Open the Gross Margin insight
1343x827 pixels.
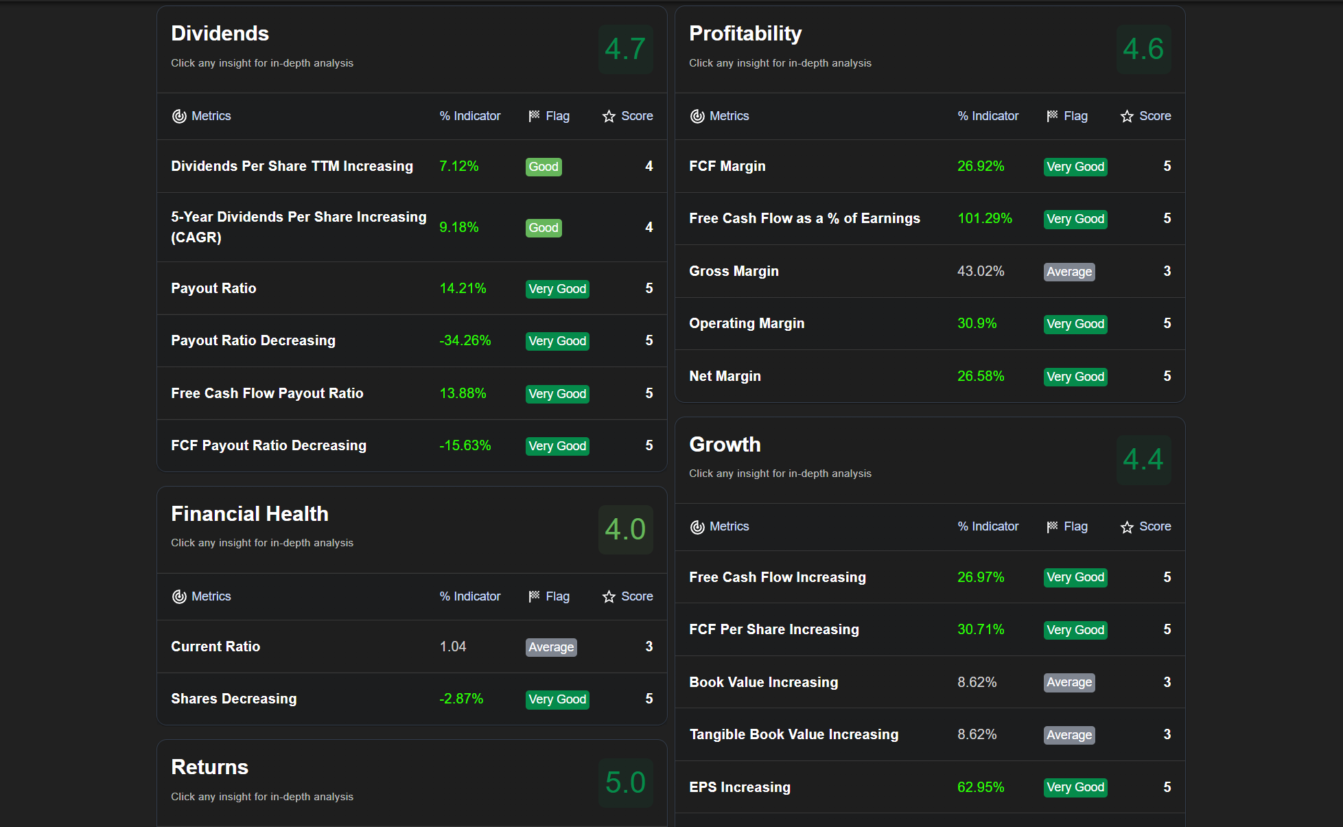(x=930, y=271)
